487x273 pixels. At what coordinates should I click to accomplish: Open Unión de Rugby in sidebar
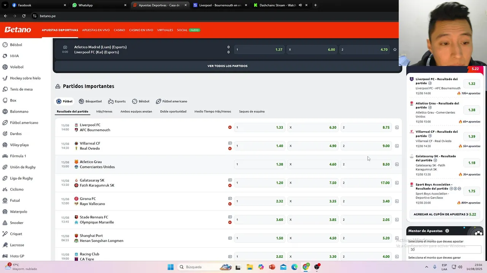pyautogui.click(x=23, y=167)
